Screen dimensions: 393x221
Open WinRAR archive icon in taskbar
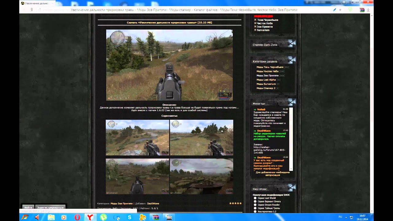(x=156, y=217)
